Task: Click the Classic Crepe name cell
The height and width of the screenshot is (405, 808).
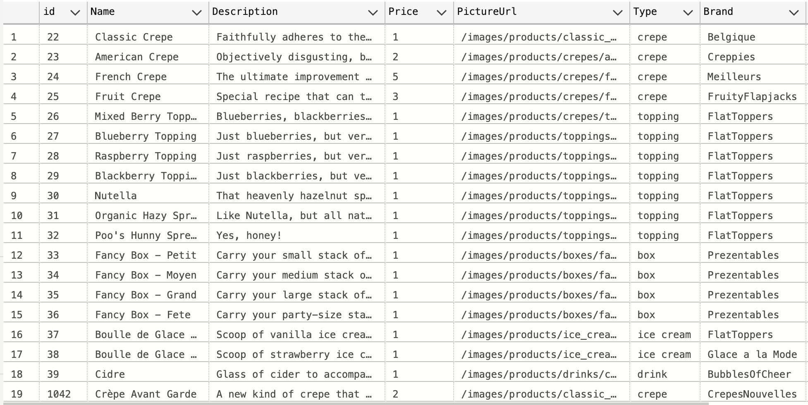Action: tap(134, 37)
